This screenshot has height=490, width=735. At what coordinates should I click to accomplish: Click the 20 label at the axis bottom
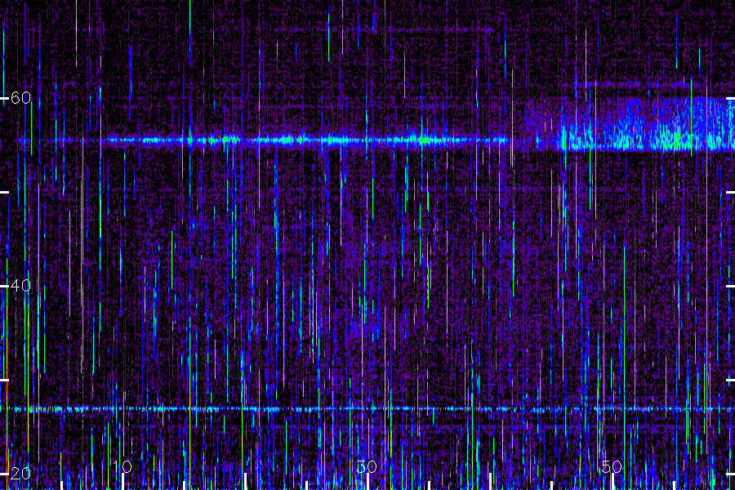pos(20,474)
